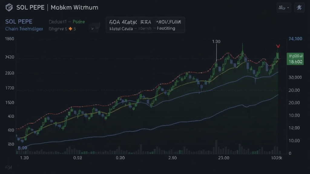Screen dimensions: 310x174
Task: Expand the small arrow chevron left of info box
Action: coord(92,29)
